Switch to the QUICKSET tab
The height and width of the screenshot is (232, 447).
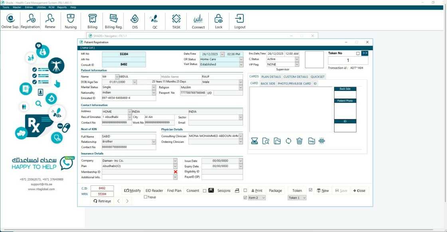coord(318,77)
